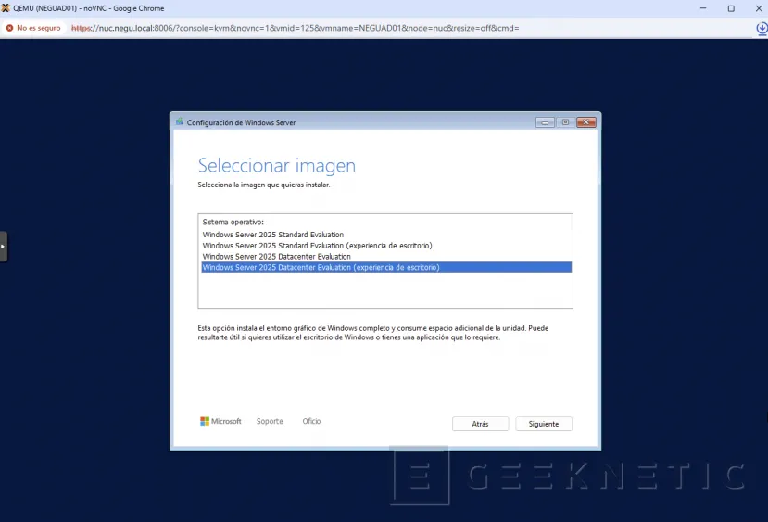Close the Configuración de Windows Server dialog
This screenshot has width=768, height=522.
(x=585, y=122)
